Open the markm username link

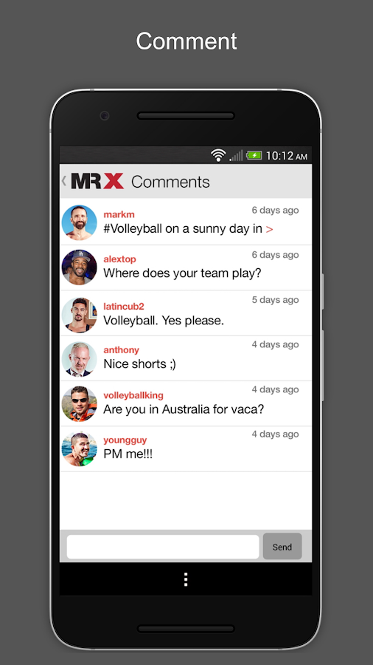tap(119, 214)
